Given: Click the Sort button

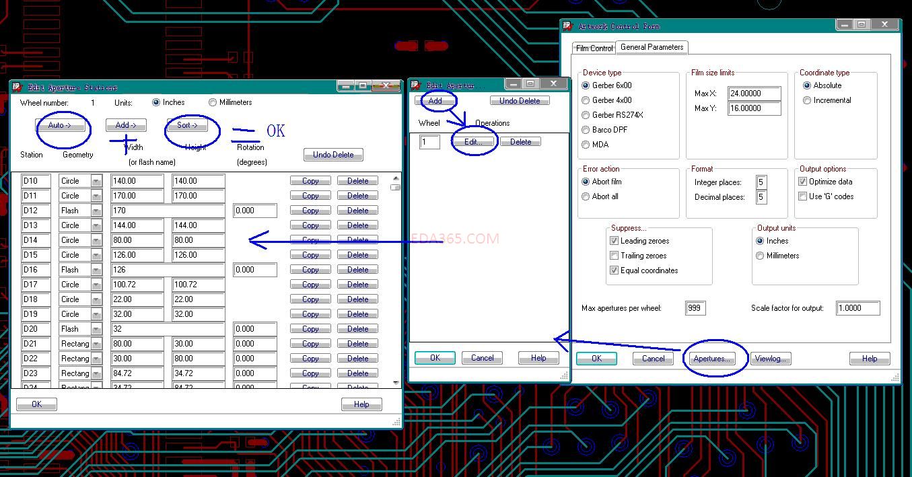Looking at the screenshot, I should (x=187, y=125).
